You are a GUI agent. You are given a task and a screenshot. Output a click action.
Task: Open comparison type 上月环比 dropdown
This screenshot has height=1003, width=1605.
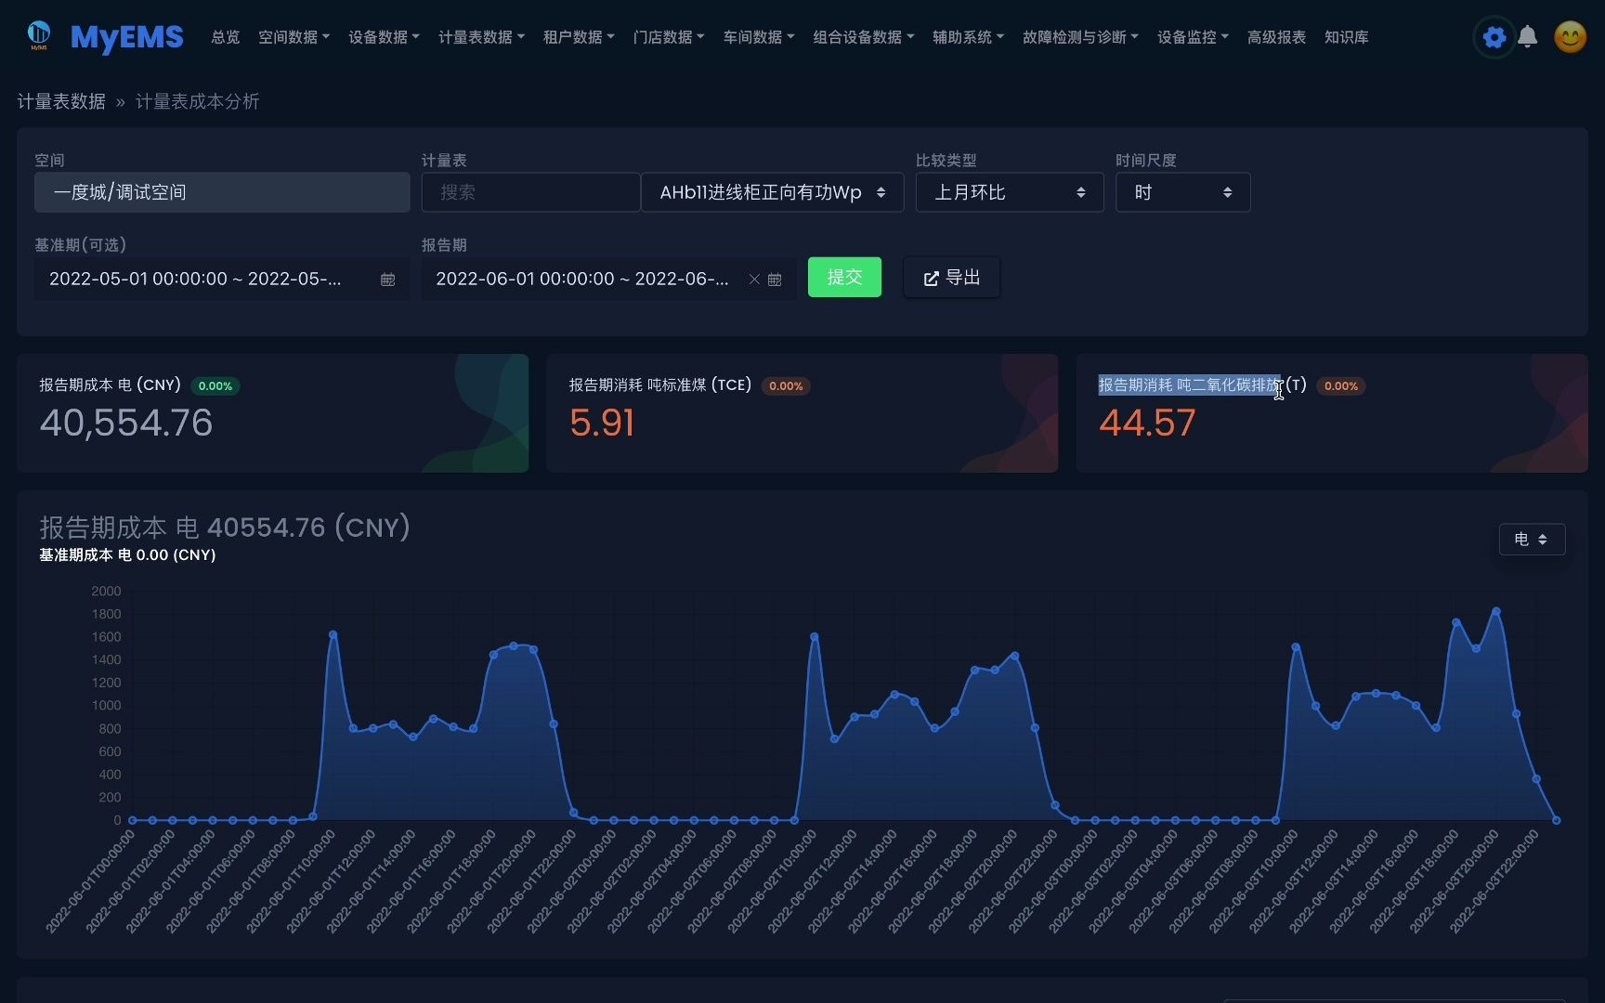[x=1010, y=192]
